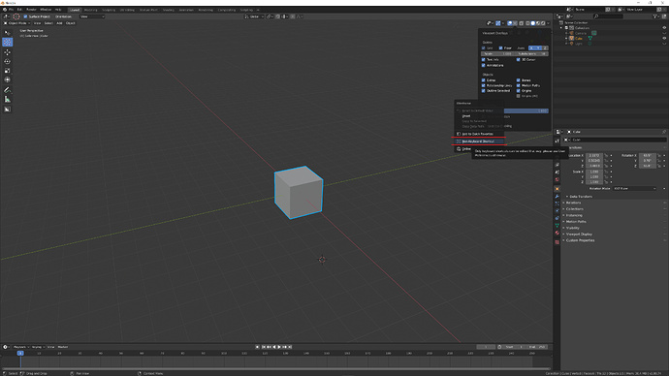Select the Rotate tool in left toolbar
The image size is (669, 376).
[7, 61]
